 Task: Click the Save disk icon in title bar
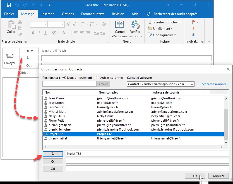[x=9, y=5]
